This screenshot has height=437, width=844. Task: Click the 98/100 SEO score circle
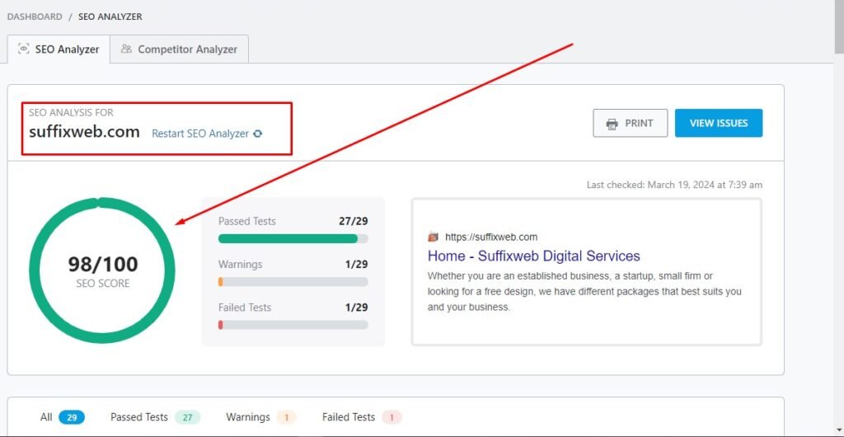pos(102,270)
